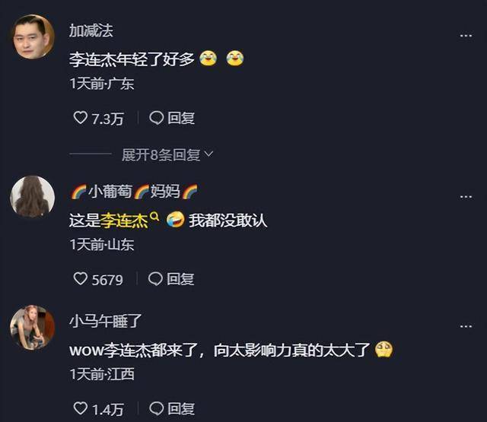Viewport: 487px width, 422px height.
Task: Click the comment text 李连杰年轻了好多
Action: 132,59
